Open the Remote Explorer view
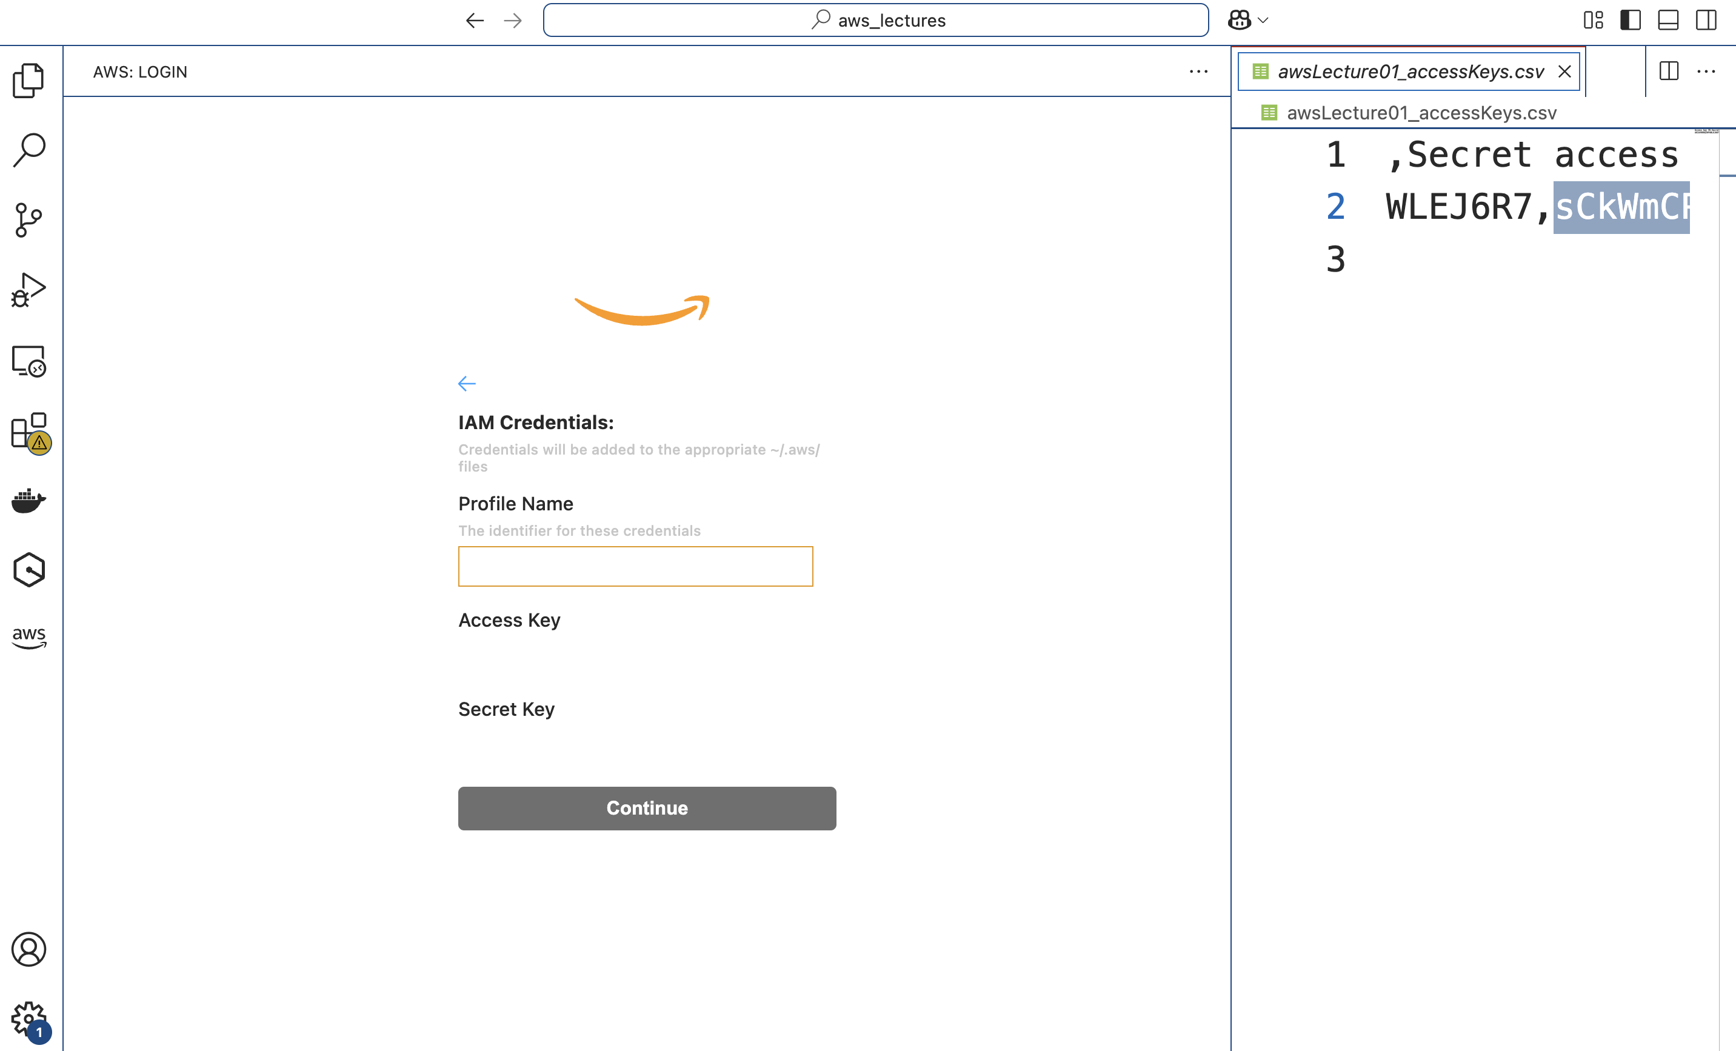 point(29,361)
